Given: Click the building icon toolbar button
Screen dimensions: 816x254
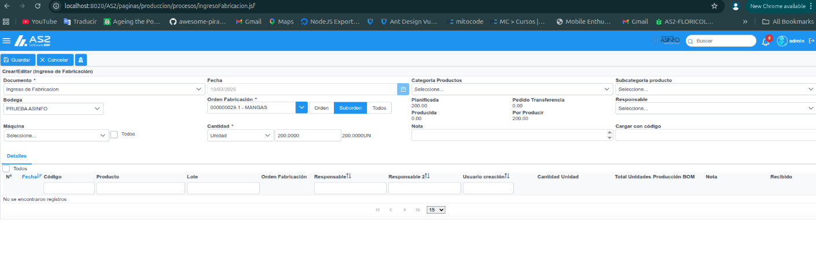Looking at the screenshot, I should pyautogui.click(x=81, y=60).
